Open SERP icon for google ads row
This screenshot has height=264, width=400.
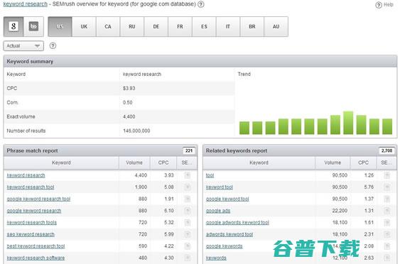pos(387,211)
